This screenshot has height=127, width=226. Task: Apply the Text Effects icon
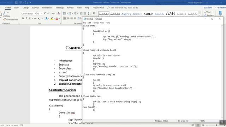pos(46,18)
